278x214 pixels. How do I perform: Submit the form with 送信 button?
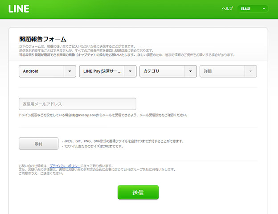pyautogui.click(x=138, y=192)
